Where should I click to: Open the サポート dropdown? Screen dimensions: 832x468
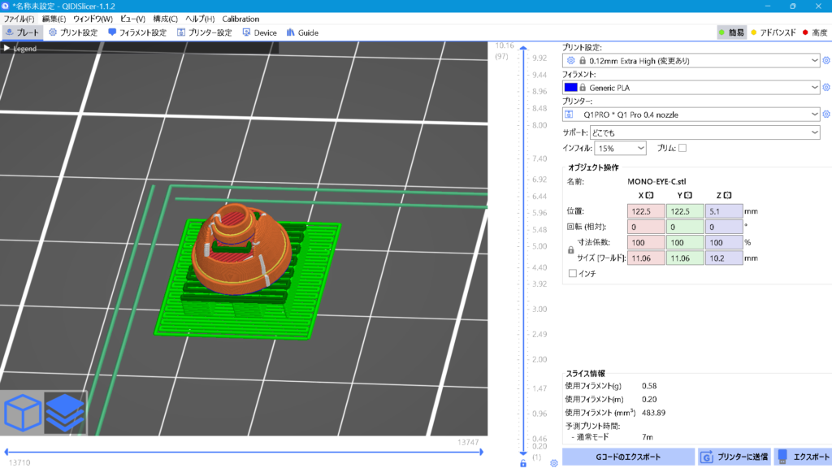[x=705, y=132]
